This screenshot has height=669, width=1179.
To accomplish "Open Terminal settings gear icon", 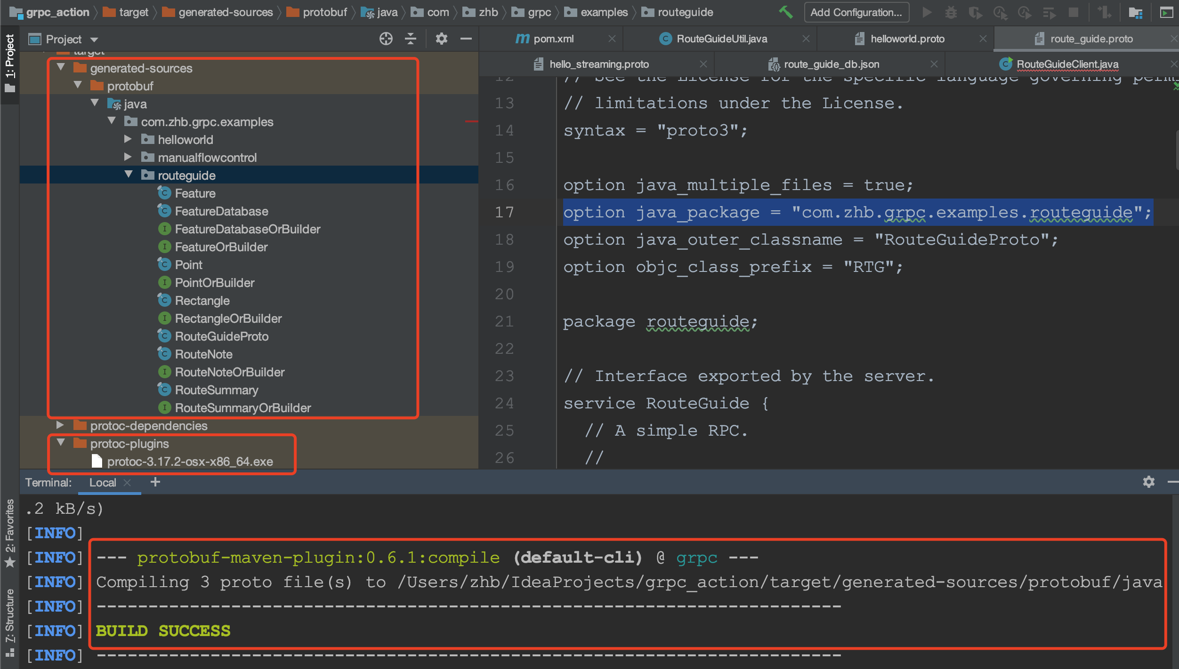I will point(1149,482).
